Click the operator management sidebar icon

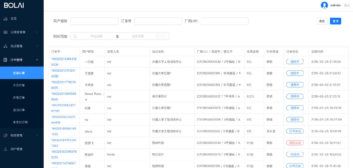tap(6, 32)
